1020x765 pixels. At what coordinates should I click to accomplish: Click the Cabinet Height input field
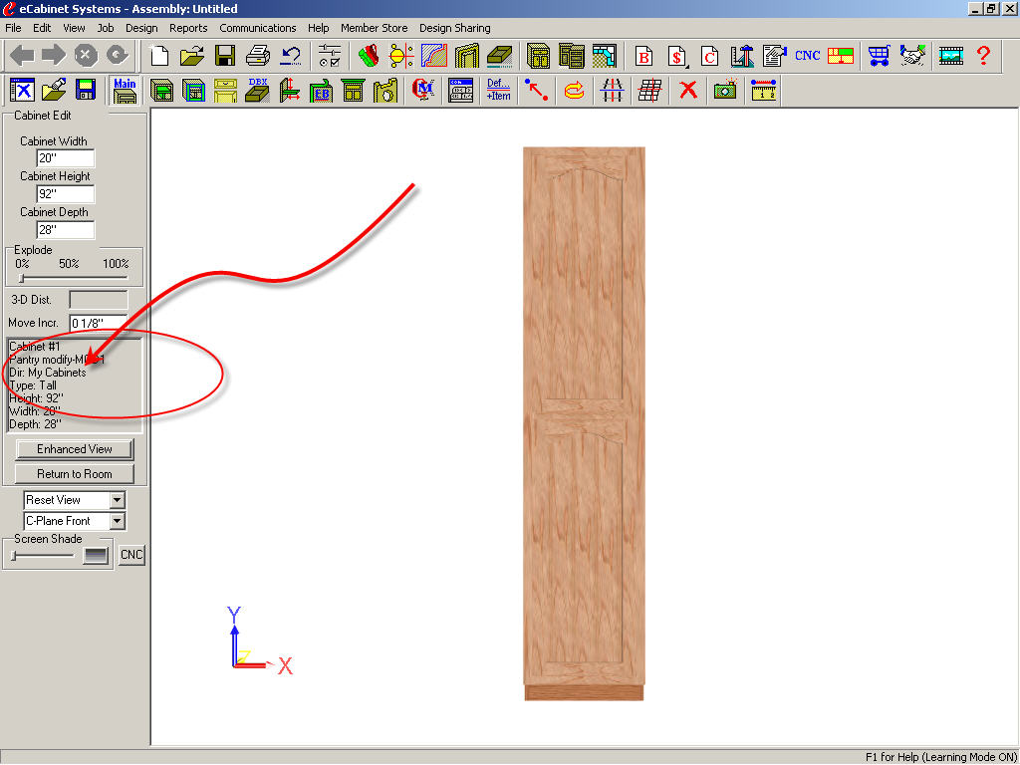66,194
